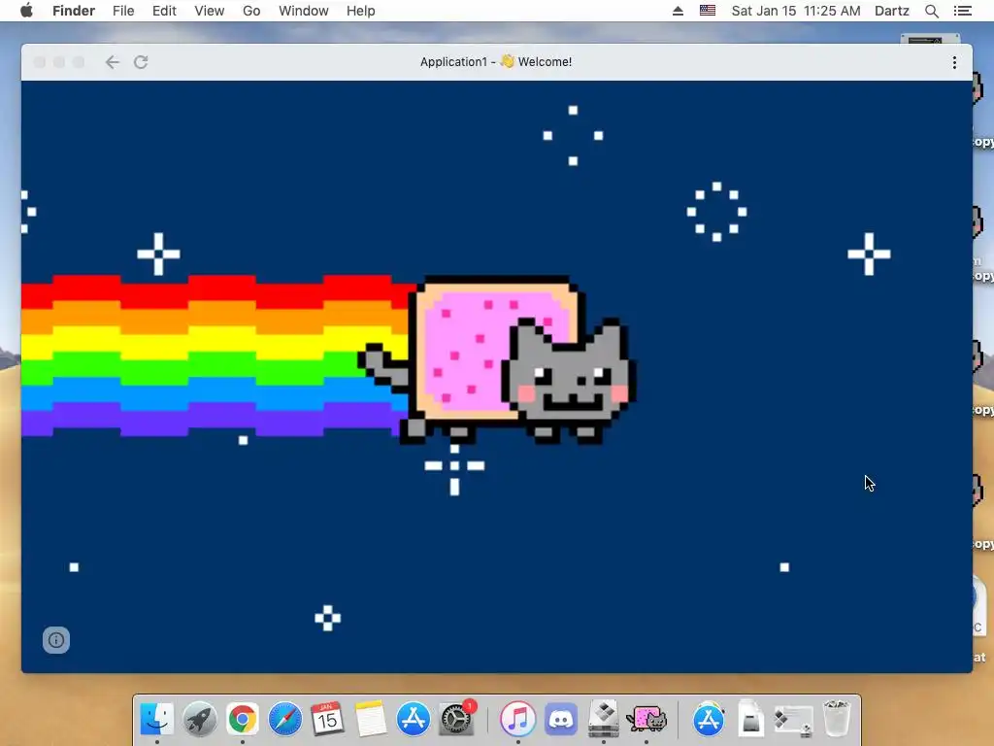994x746 pixels.
Task: Open the Go menu
Action: click(251, 11)
